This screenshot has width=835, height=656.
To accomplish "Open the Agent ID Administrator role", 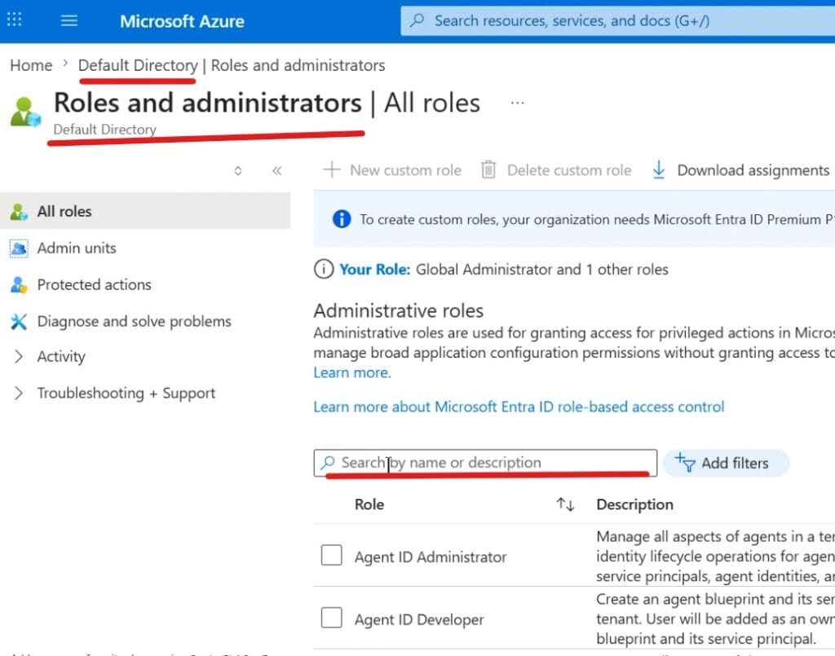I will (431, 557).
